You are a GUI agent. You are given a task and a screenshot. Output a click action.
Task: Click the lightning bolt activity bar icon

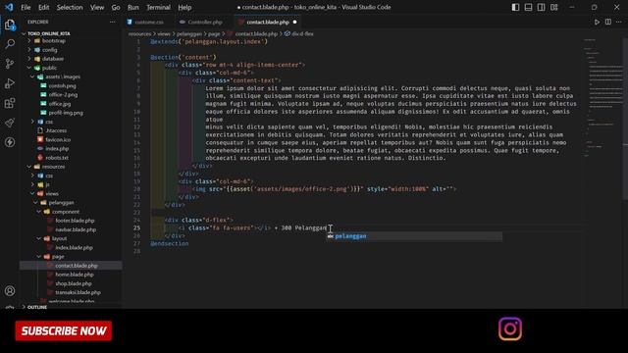click(x=10, y=142)
